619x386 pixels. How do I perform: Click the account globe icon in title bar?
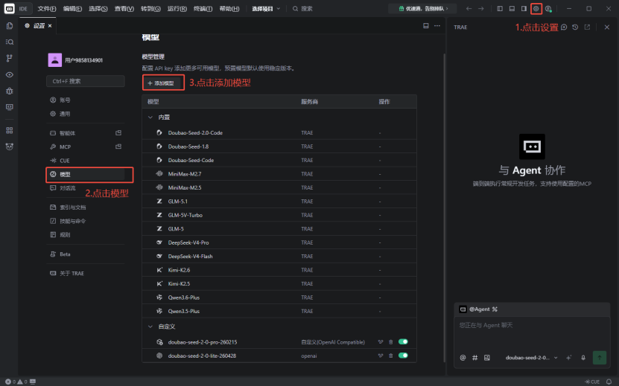coord(548,8)
